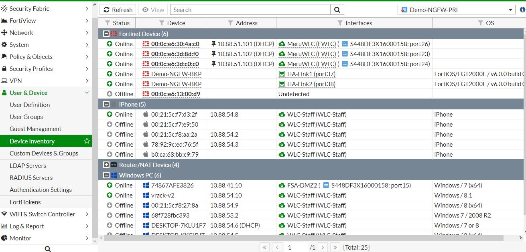Screen dimensions: 526x252
Task: Open the Monitor menu
Action: pos(46,238)
